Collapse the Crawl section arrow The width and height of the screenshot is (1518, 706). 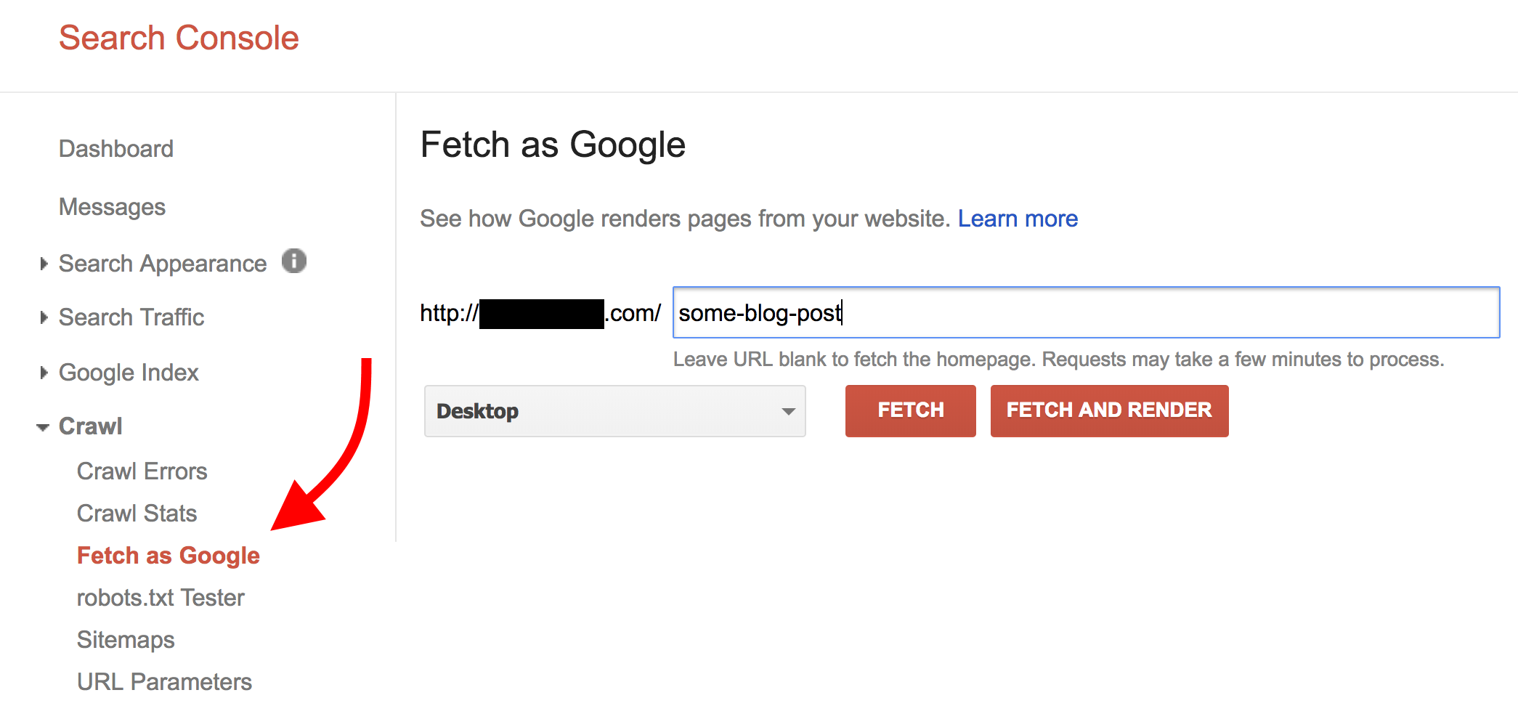pyautogui.click(x=44, y=427)
